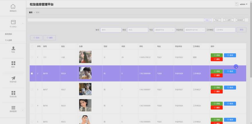252x124 pixels.
Task: Click the 查询 search button
Action: [x=241, y=30]
